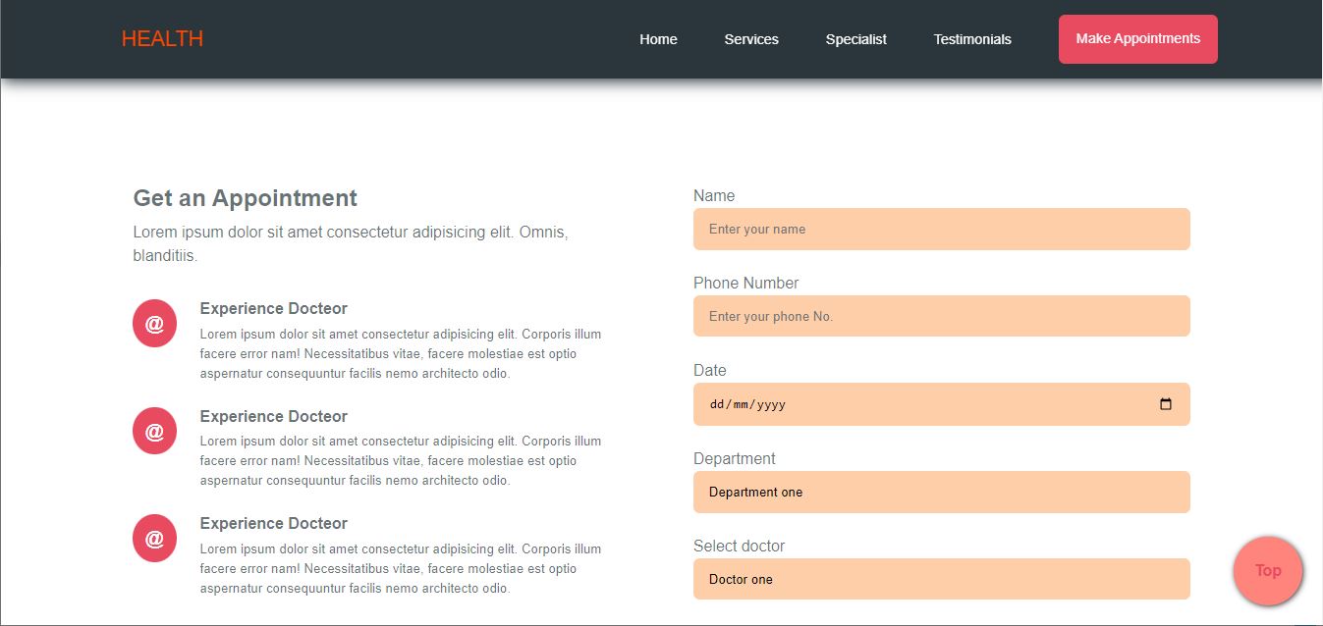This screenshot has height=626, width=1323.
Task: Expand the Department dropdown
Action: [941, 492]
